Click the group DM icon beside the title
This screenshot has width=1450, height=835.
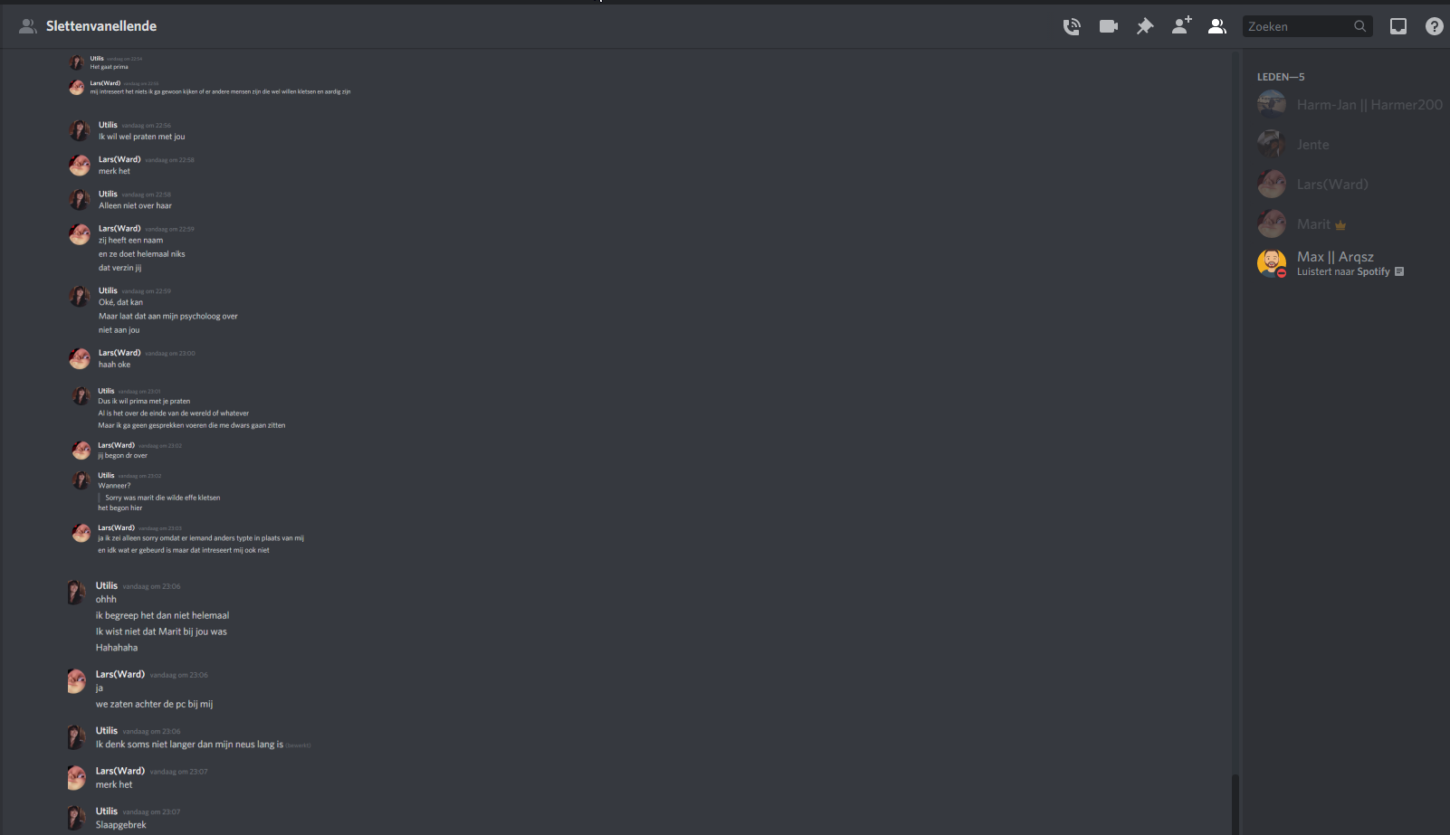tap(28, 26)
